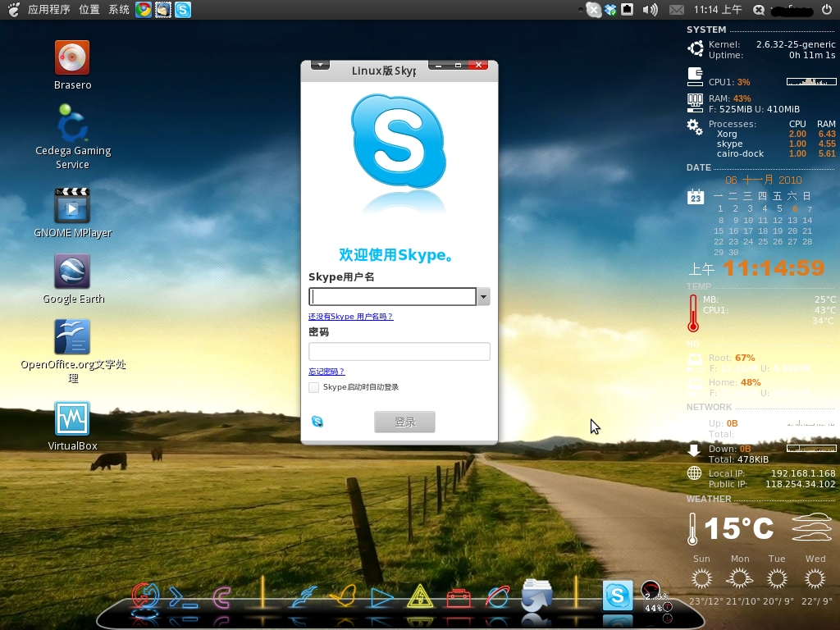The width and height of the screenshot is (840, 630).
Task: Maximize the Skype login window
Action: [458, 65]
